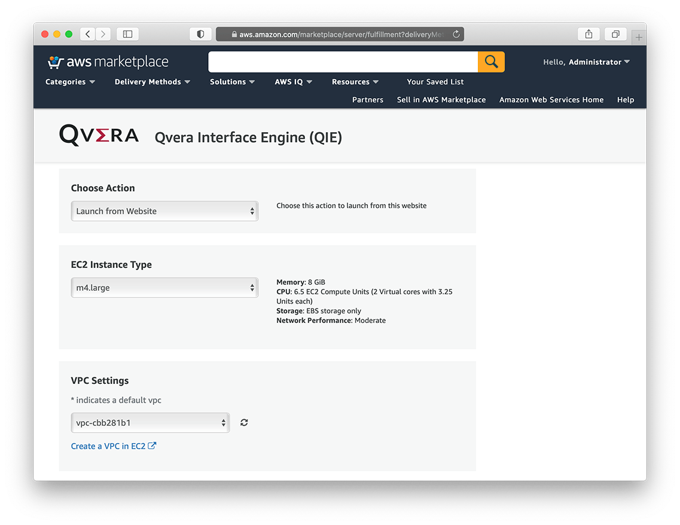The image size is (680, 525).
Task: Click the orange search magnifier button
Action: click(492, 62)
